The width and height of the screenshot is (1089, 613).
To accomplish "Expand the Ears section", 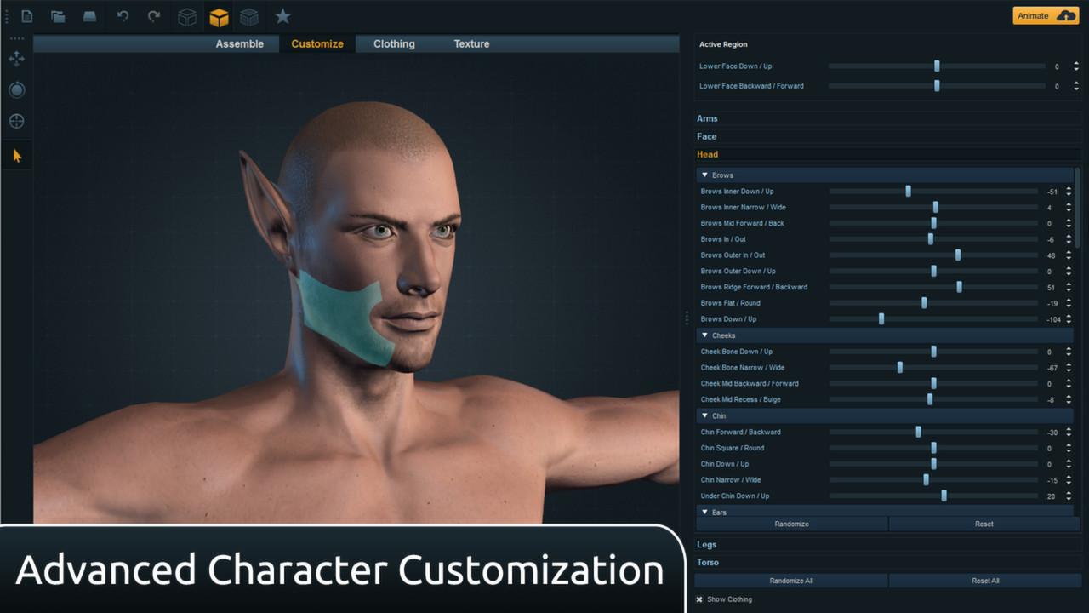I will [x=706, y=512].
